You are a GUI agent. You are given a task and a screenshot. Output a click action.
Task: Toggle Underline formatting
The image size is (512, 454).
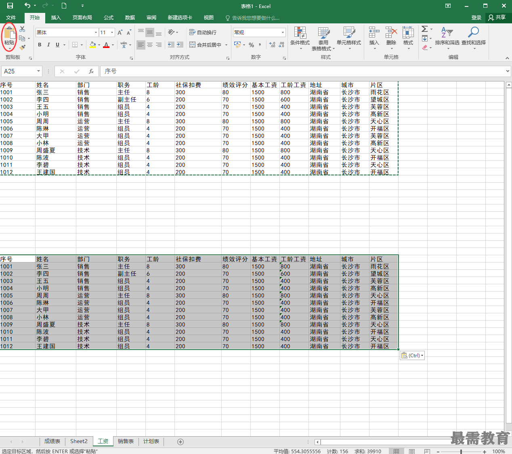coord(57,45)
